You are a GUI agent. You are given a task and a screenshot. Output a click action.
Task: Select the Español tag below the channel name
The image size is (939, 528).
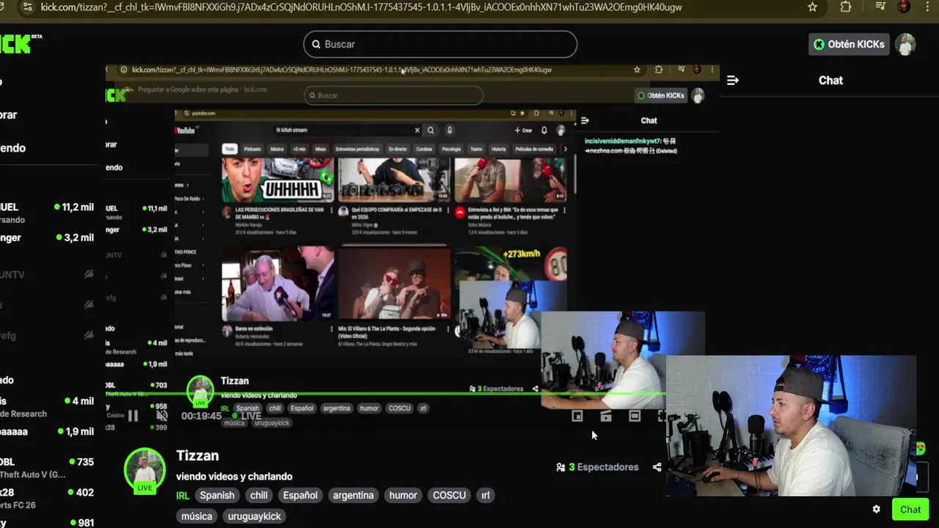pyautogui.click(x=301, y=495)
